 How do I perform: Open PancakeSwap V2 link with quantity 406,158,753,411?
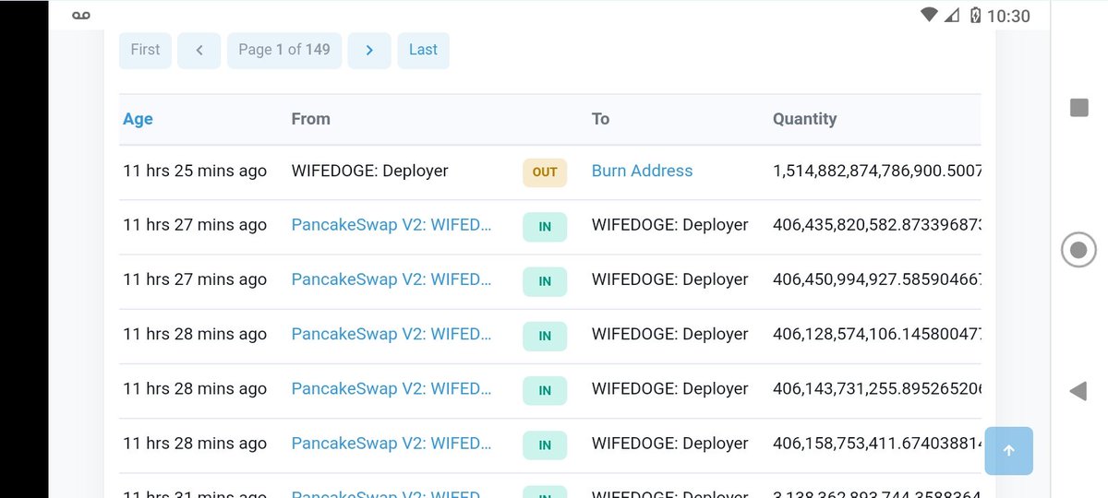[391, 443]
